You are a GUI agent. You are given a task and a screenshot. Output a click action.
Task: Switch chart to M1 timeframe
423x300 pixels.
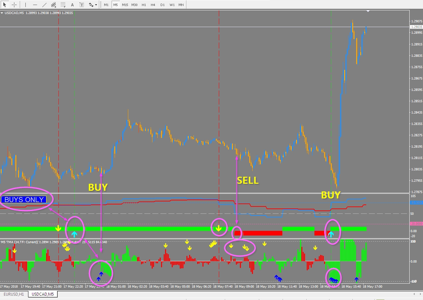106,5
